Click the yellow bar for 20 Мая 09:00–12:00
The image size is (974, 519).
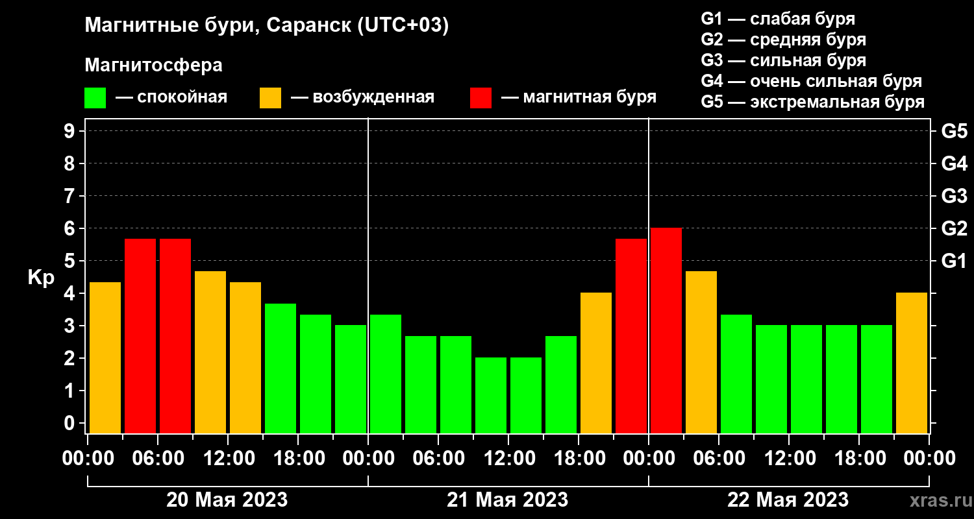tap(210, 352)
